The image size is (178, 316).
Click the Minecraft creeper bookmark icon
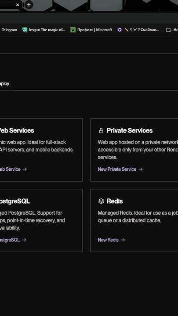[73, 30]
